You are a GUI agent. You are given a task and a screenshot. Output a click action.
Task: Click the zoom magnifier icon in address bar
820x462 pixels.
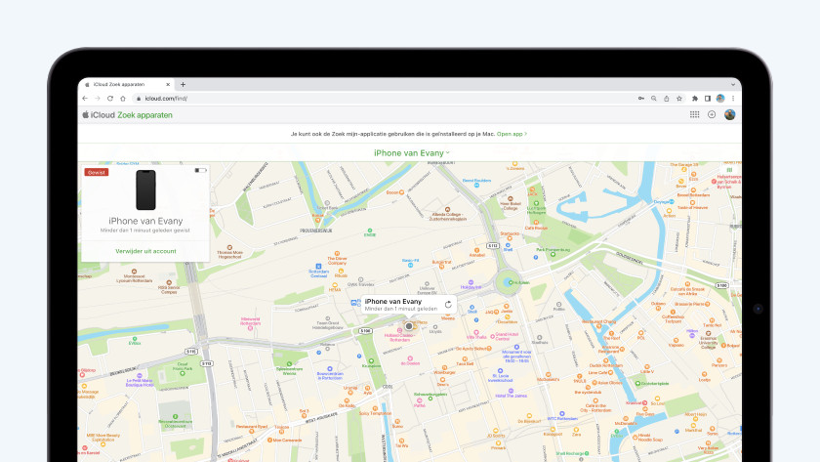tap(654, 99)
